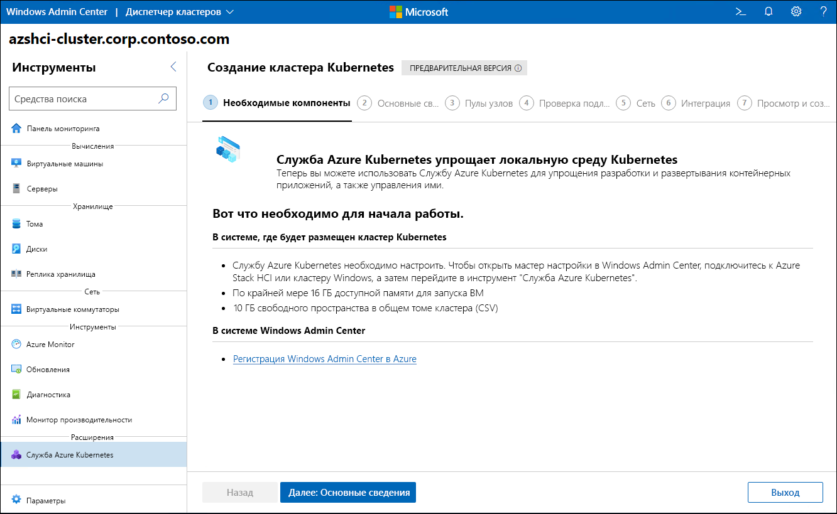Click Далее: Основные сведения button
This screenshot has width=837, height=514.
[348, 493]
